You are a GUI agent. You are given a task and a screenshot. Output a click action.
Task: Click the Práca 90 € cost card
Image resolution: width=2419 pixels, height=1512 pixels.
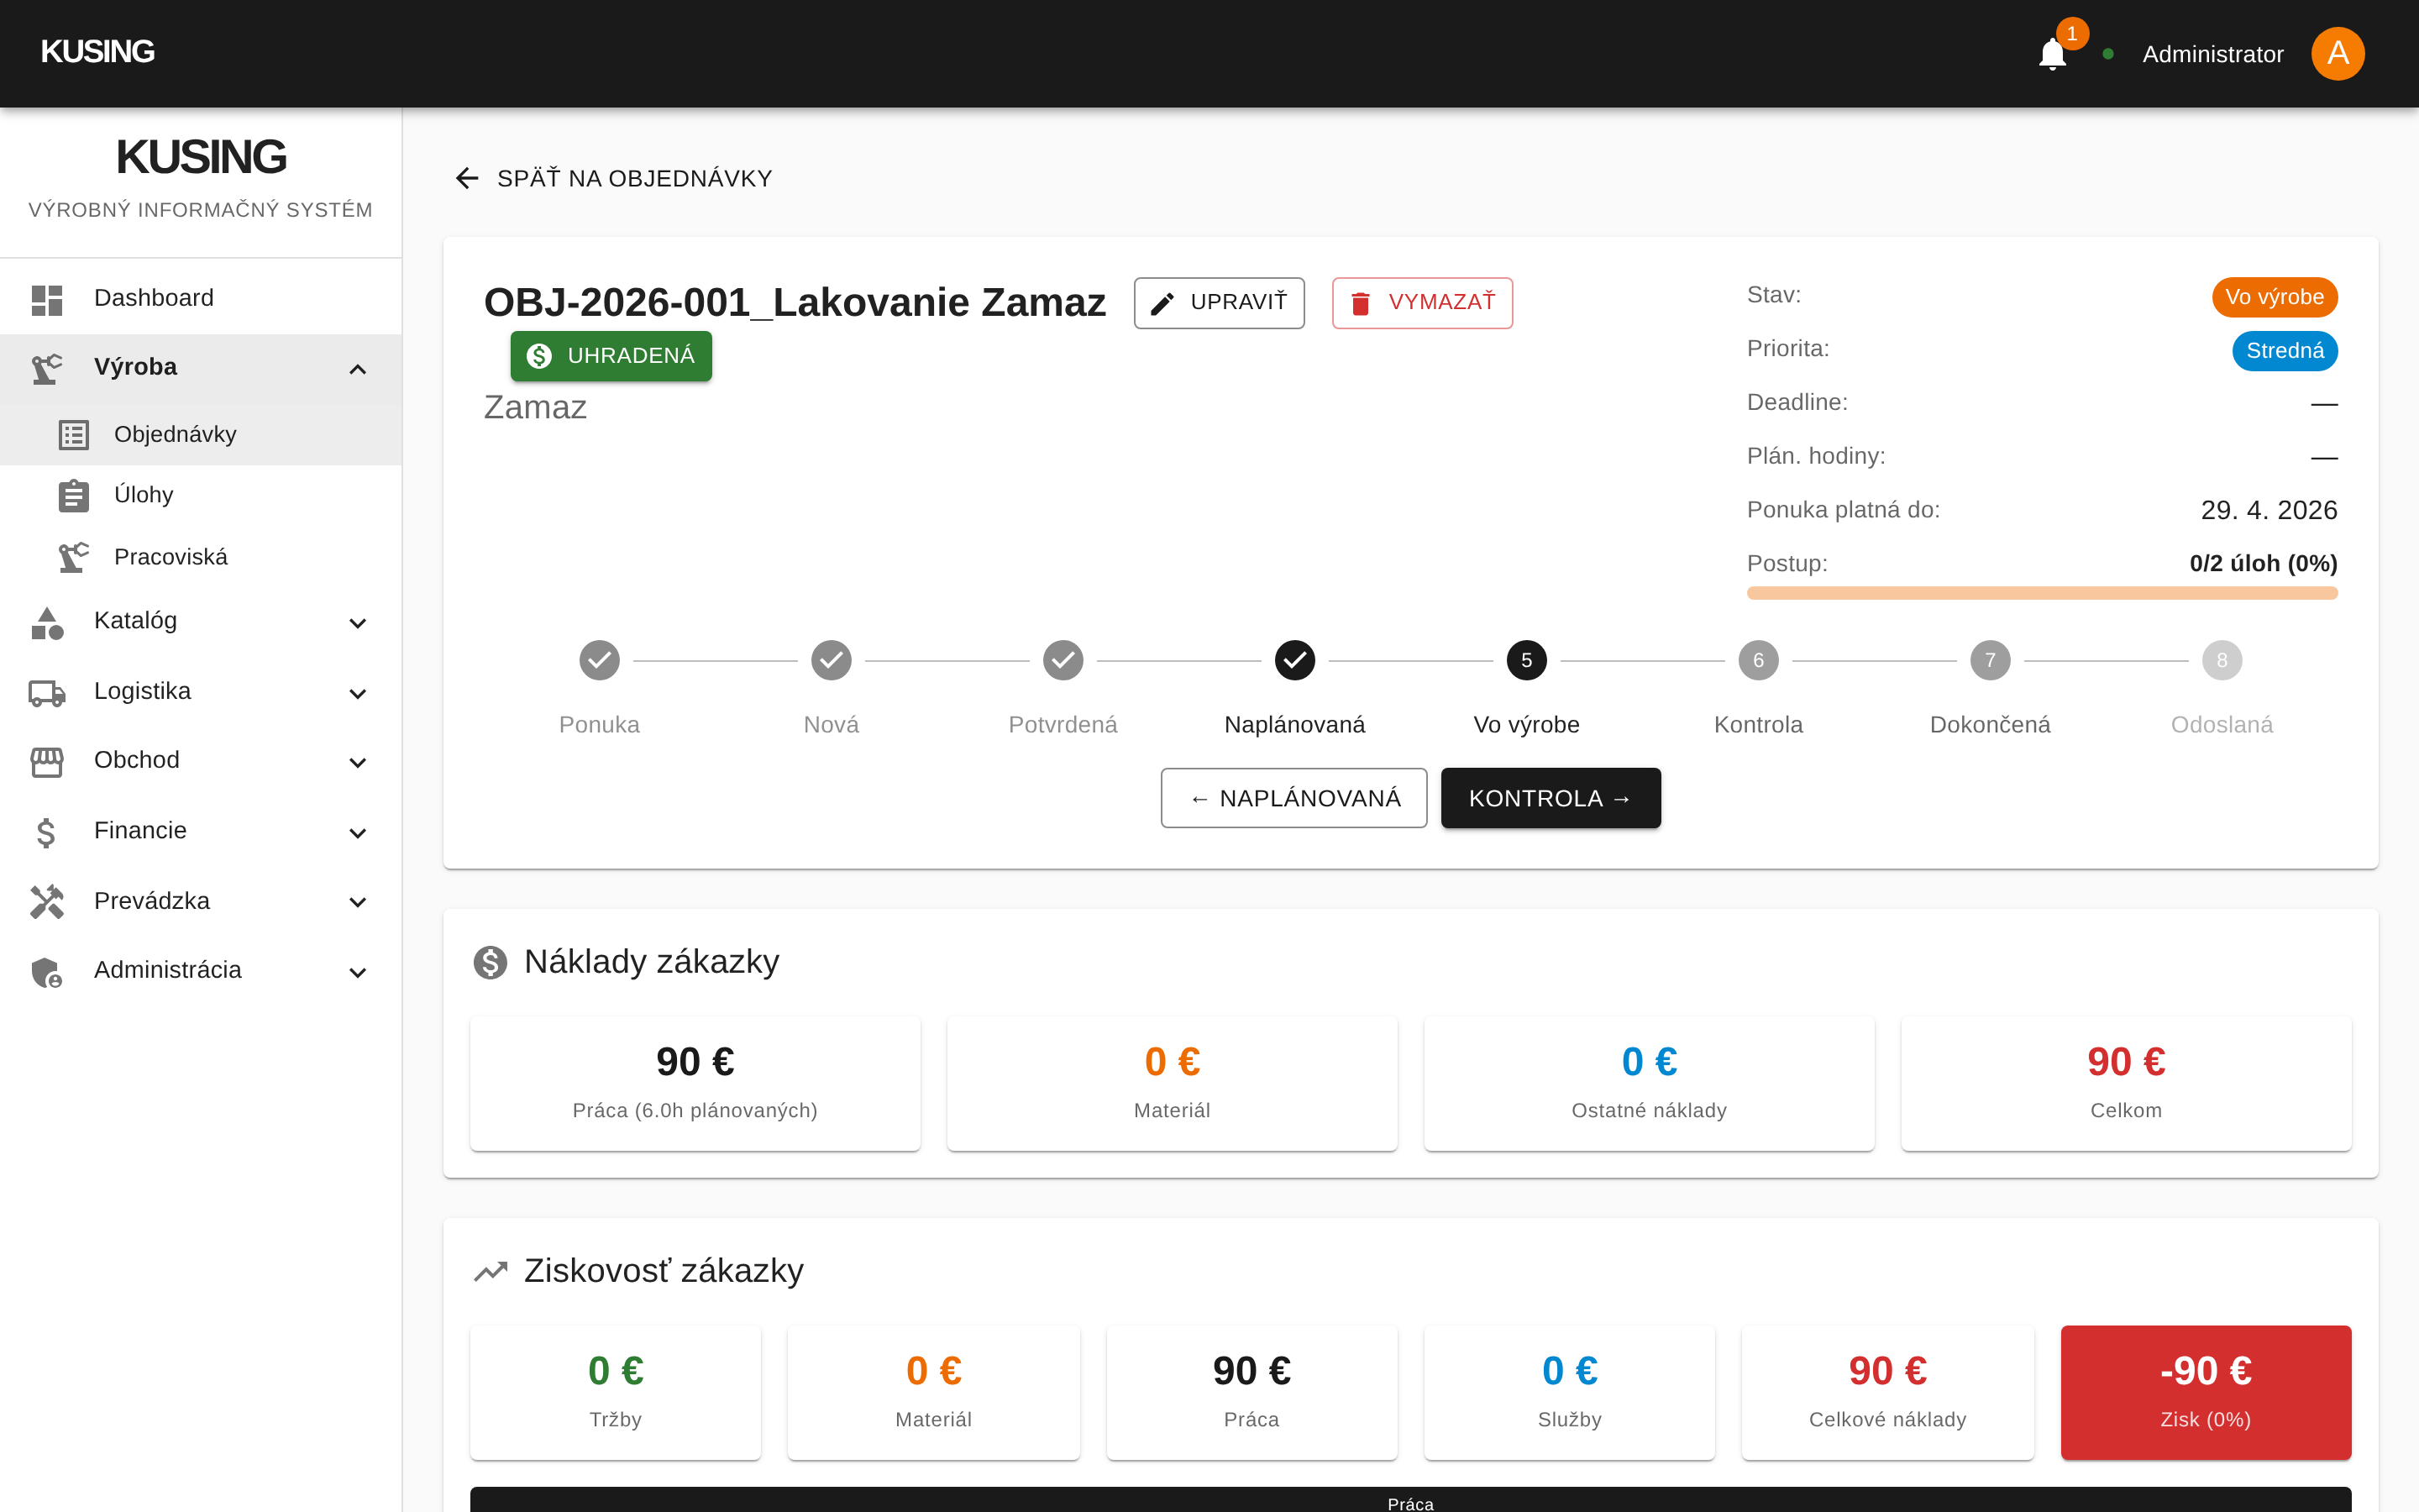(x=695, y=1083)
